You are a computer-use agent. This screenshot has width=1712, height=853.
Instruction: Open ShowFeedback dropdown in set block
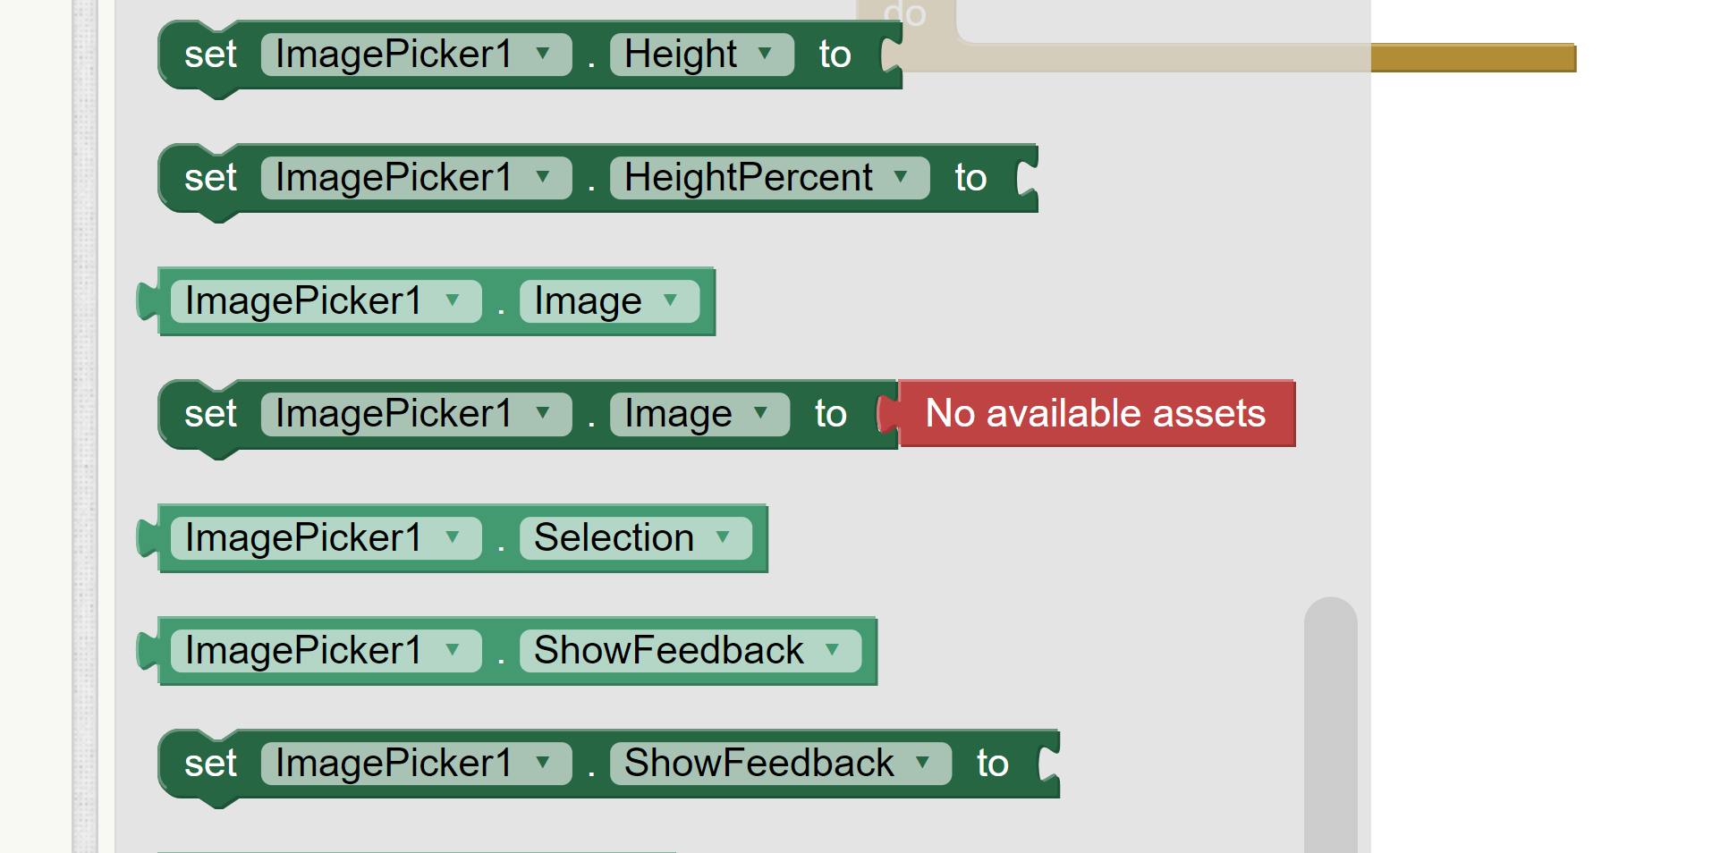[x=780, y=764]
